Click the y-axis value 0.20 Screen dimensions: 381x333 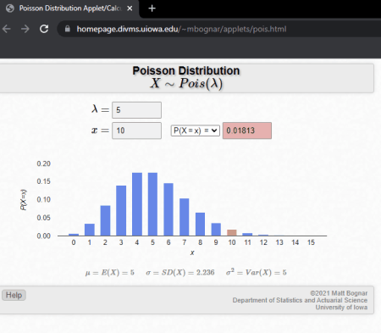point(44,164)
